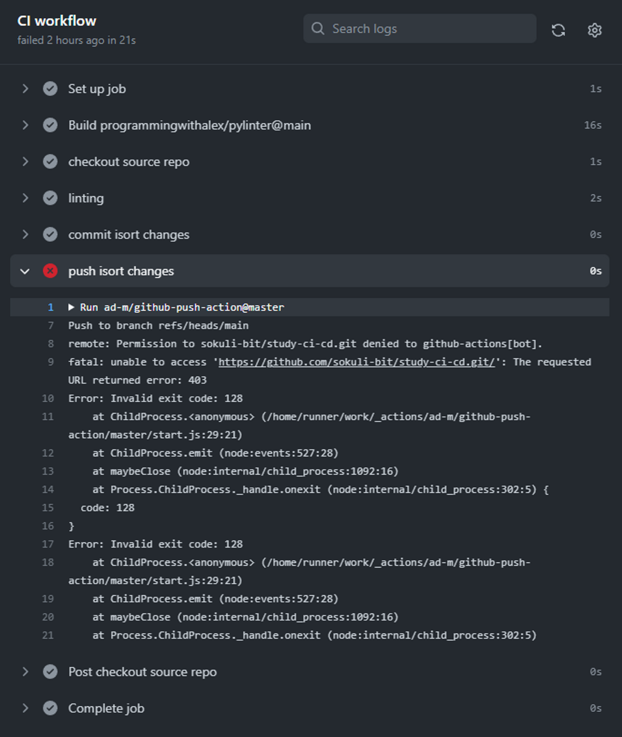Click checkmark next to checkout source repo
Screen dimensions: 622x737
point(50,161)
